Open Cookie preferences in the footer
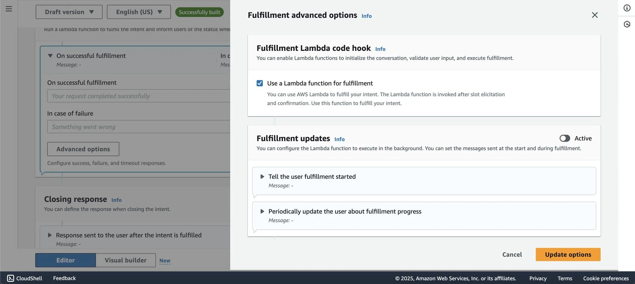Screen dimensions: 635x284 coord(606,278)
